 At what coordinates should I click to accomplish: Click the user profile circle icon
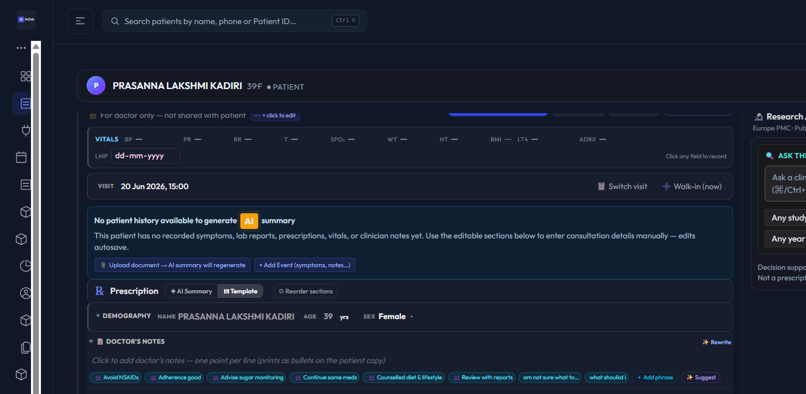pyautogui.click(x=26, y=293)
